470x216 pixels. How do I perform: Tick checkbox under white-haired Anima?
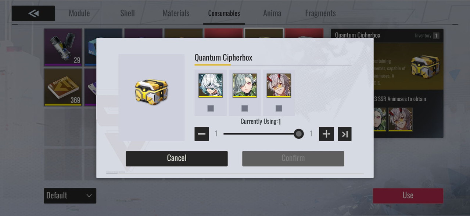coord(211,108)
